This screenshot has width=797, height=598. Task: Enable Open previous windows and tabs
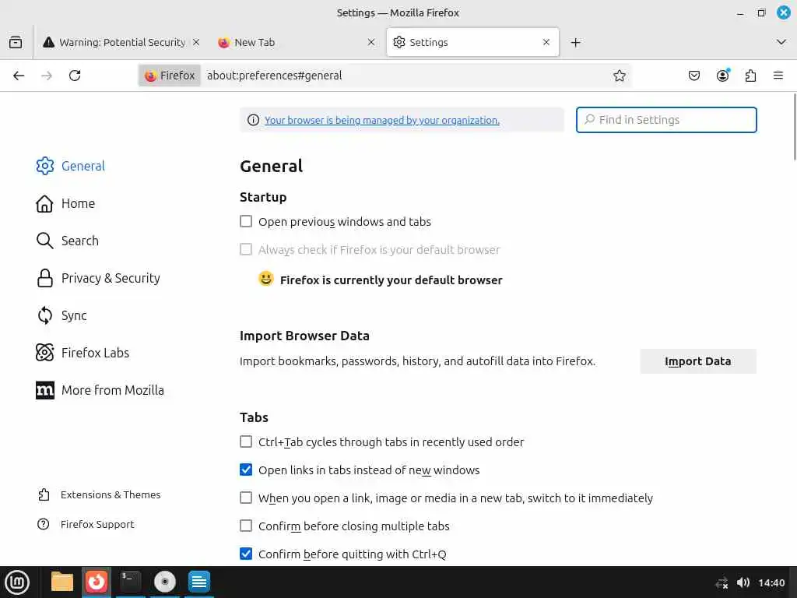[246, 221]
